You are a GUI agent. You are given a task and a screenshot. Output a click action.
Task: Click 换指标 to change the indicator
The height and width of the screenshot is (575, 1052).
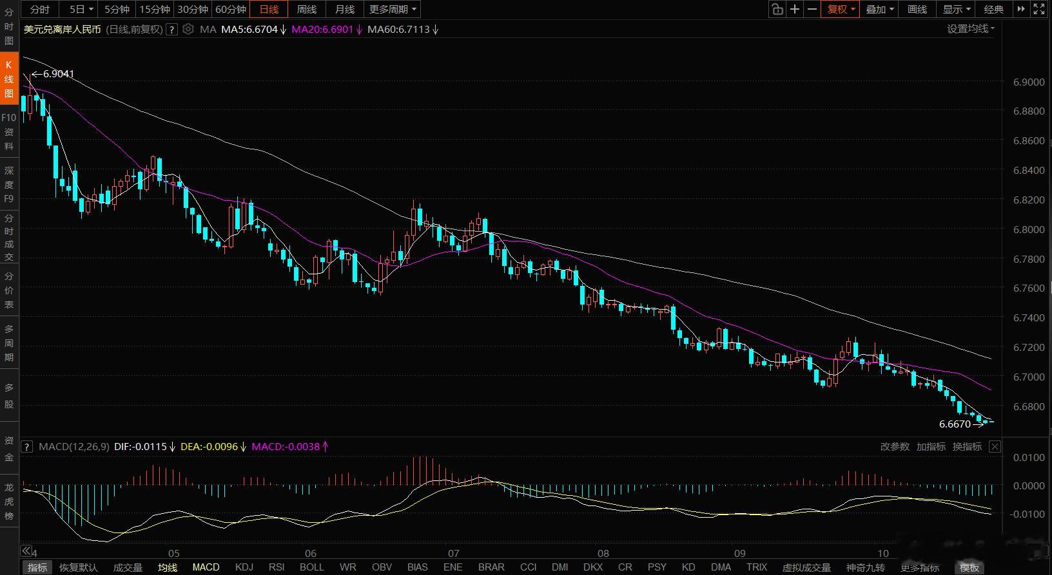pyautogui.click(x=967, y=446)
